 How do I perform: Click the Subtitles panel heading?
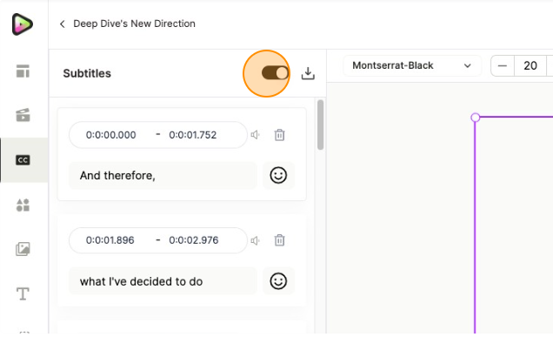pos(87,73)
